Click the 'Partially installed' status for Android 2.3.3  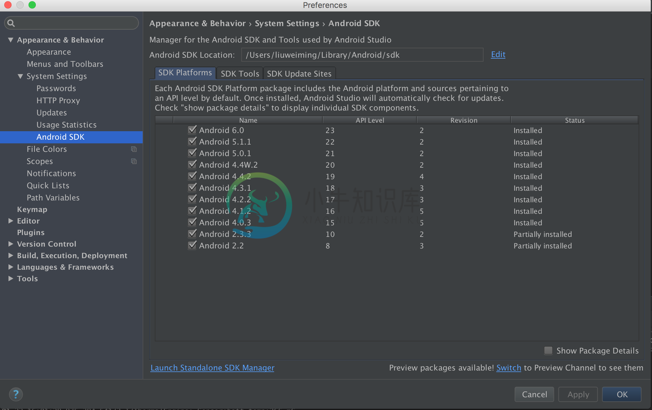pyautogui.click(x=542, y=234)
